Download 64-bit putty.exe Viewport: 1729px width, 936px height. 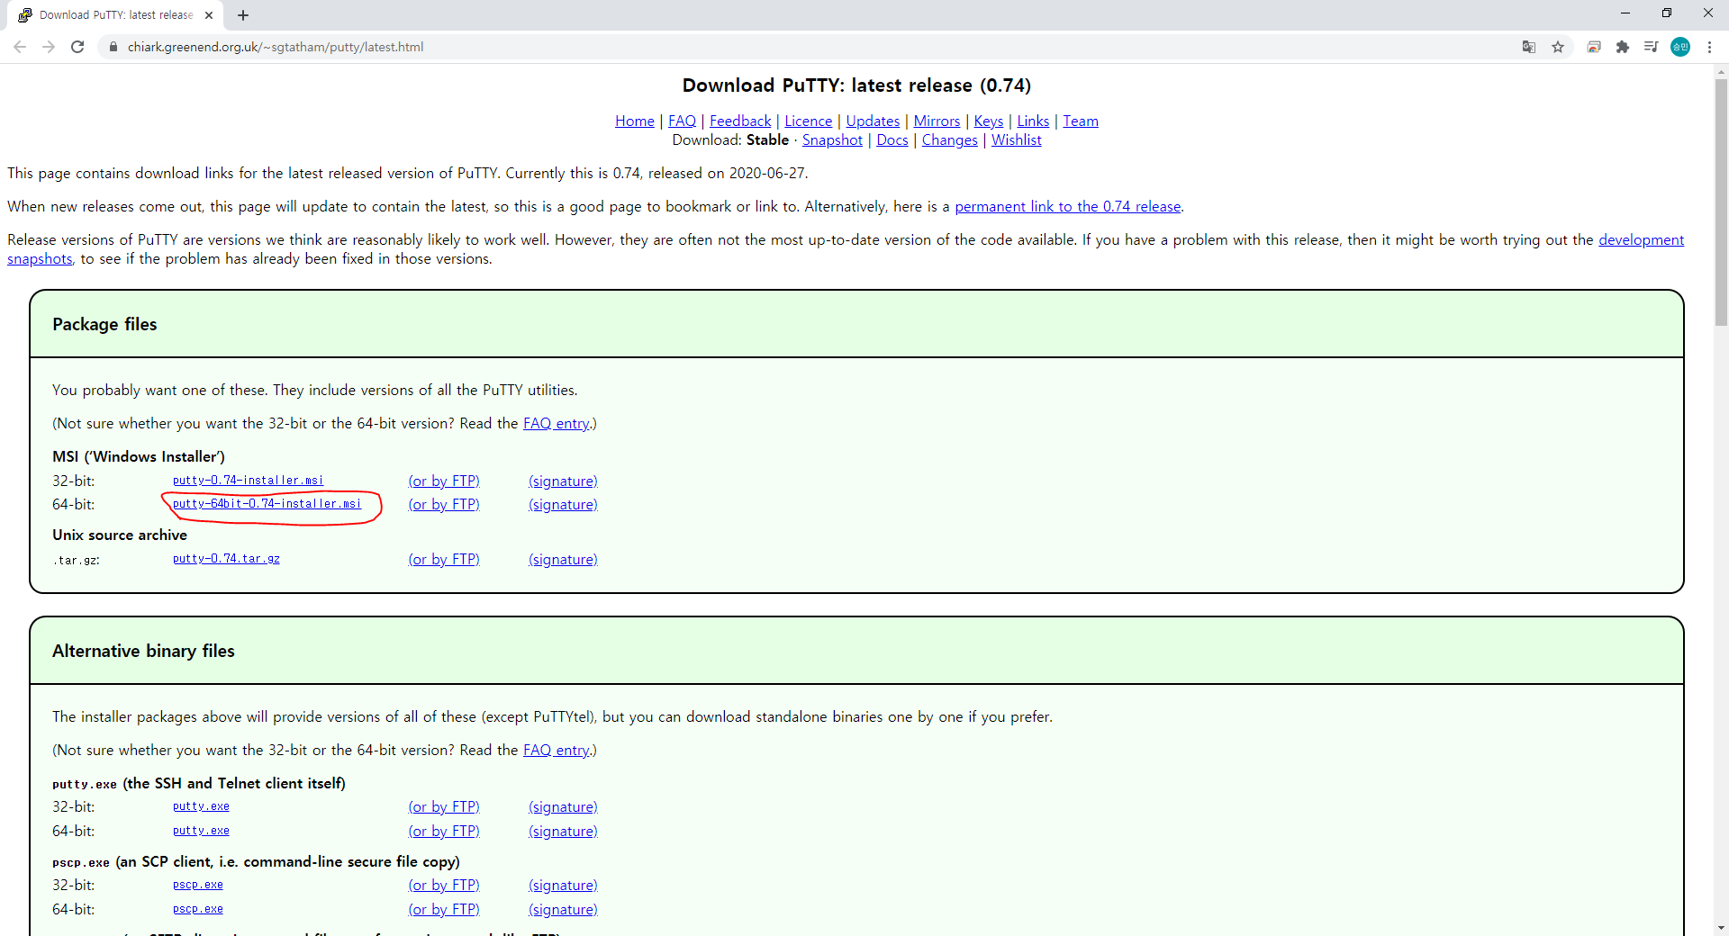pos(201,831)
